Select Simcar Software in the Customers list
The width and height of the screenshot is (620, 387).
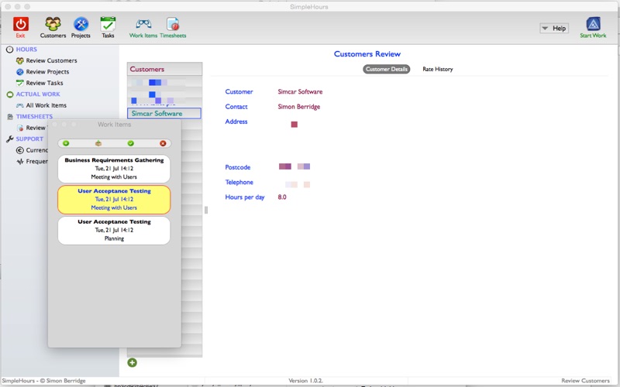point(164,113)
